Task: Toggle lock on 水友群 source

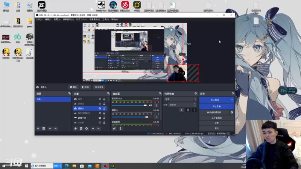Action: click(x=104, y=122)
